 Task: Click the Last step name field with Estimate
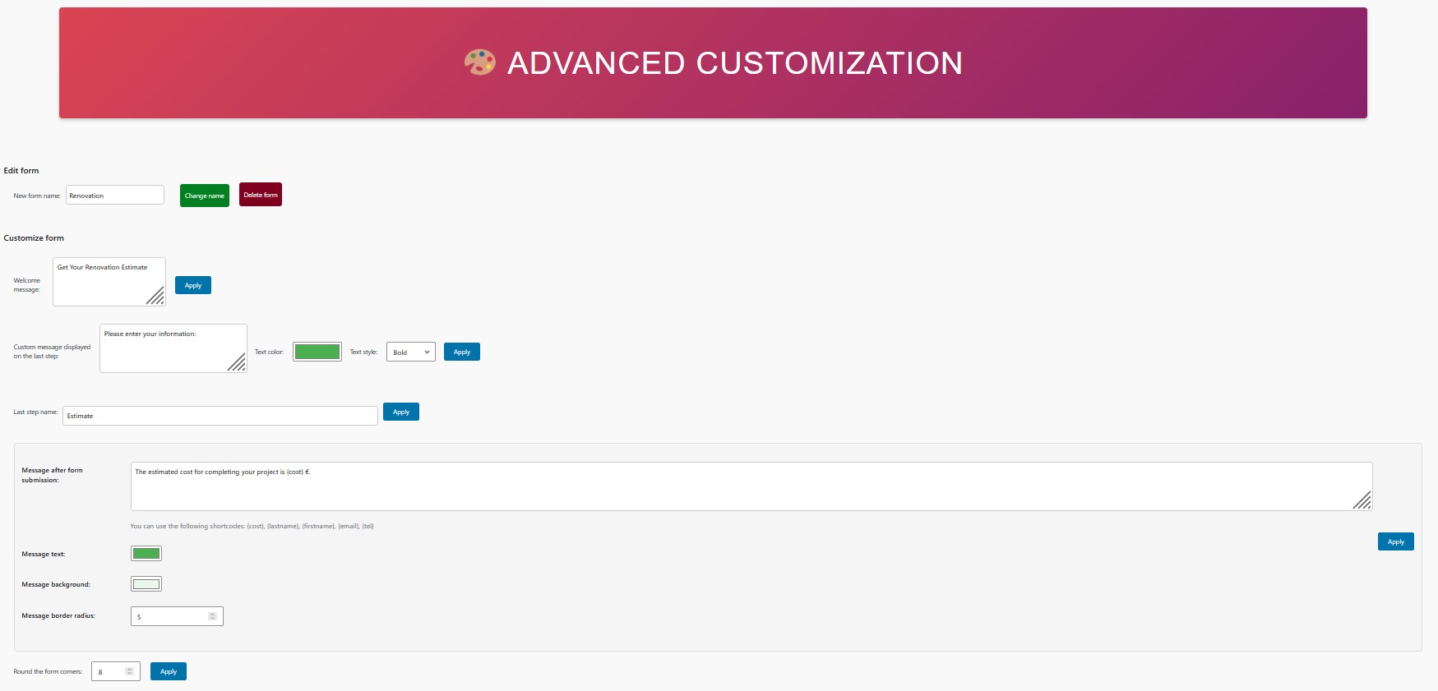(x=220, y=416)
